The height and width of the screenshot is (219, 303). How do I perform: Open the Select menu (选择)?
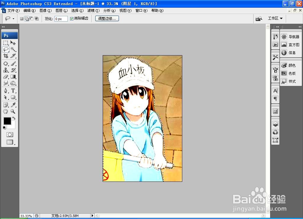coord(78,11)
